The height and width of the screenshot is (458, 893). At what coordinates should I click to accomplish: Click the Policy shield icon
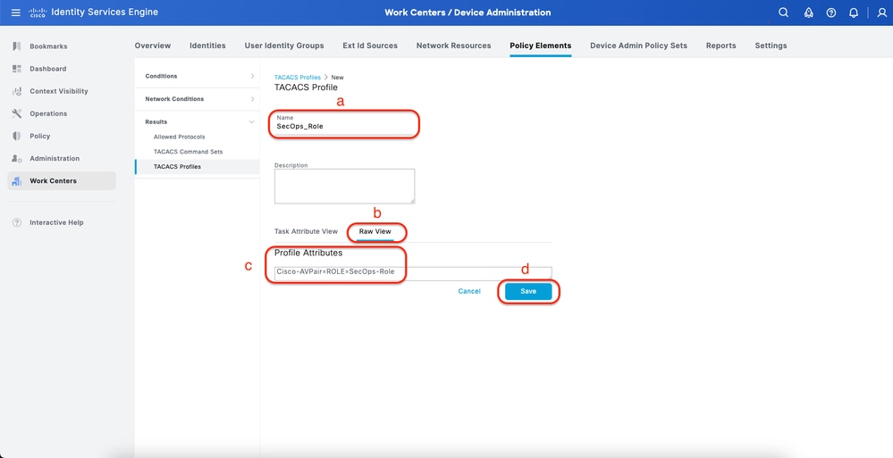16,136
